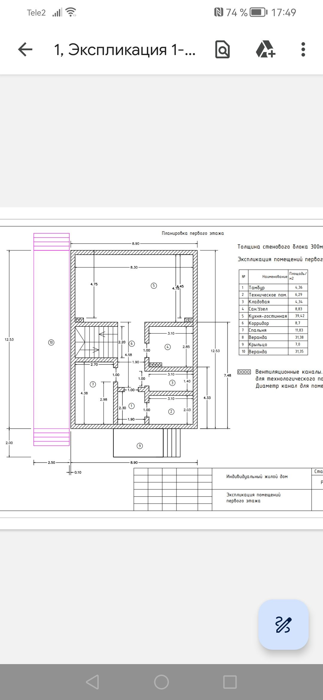Tap the document title "1, Экспликация 1-…"

click(124, 49)
